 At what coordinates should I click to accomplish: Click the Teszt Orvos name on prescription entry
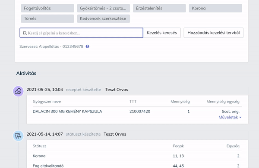point(117,90)
